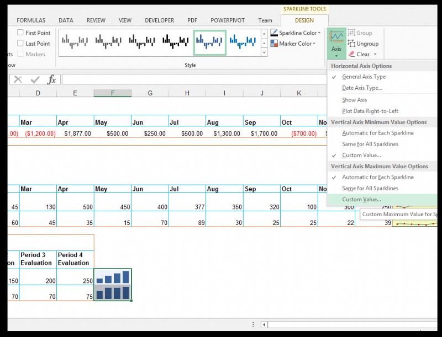Click the Marker Color icon
This screenshot has width=442, height=337.
tap(275, 44)
